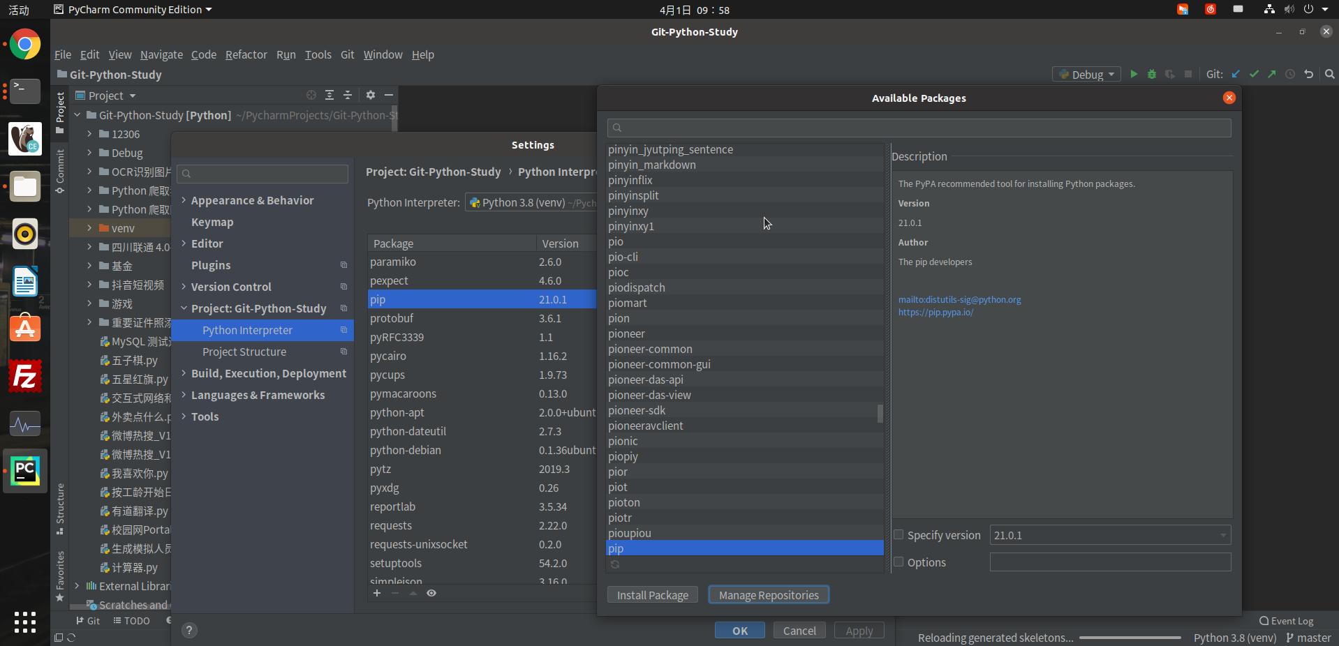Expand Build, Execution, Deployment section
This screenshot has width=1339, height=646.
[184, 373]
